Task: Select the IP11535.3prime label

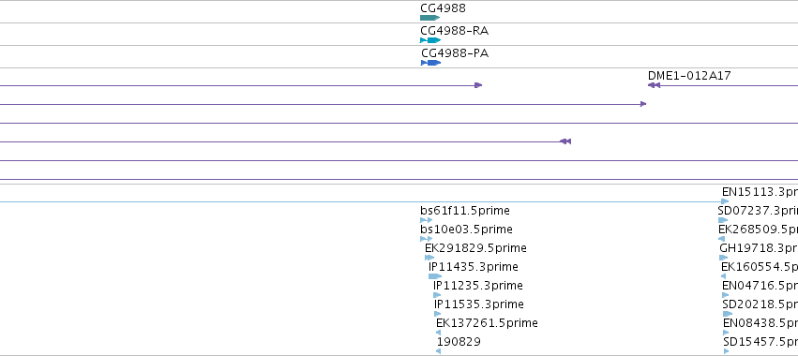Action: 479,304
